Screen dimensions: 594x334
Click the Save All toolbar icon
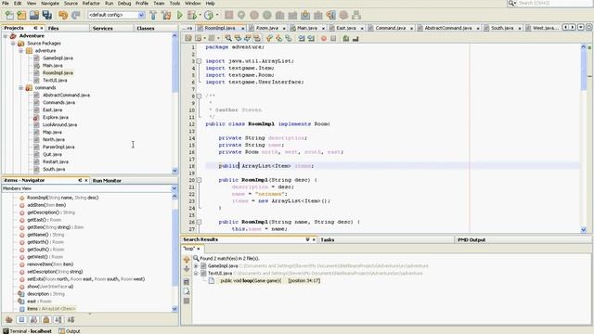point(47,15)
